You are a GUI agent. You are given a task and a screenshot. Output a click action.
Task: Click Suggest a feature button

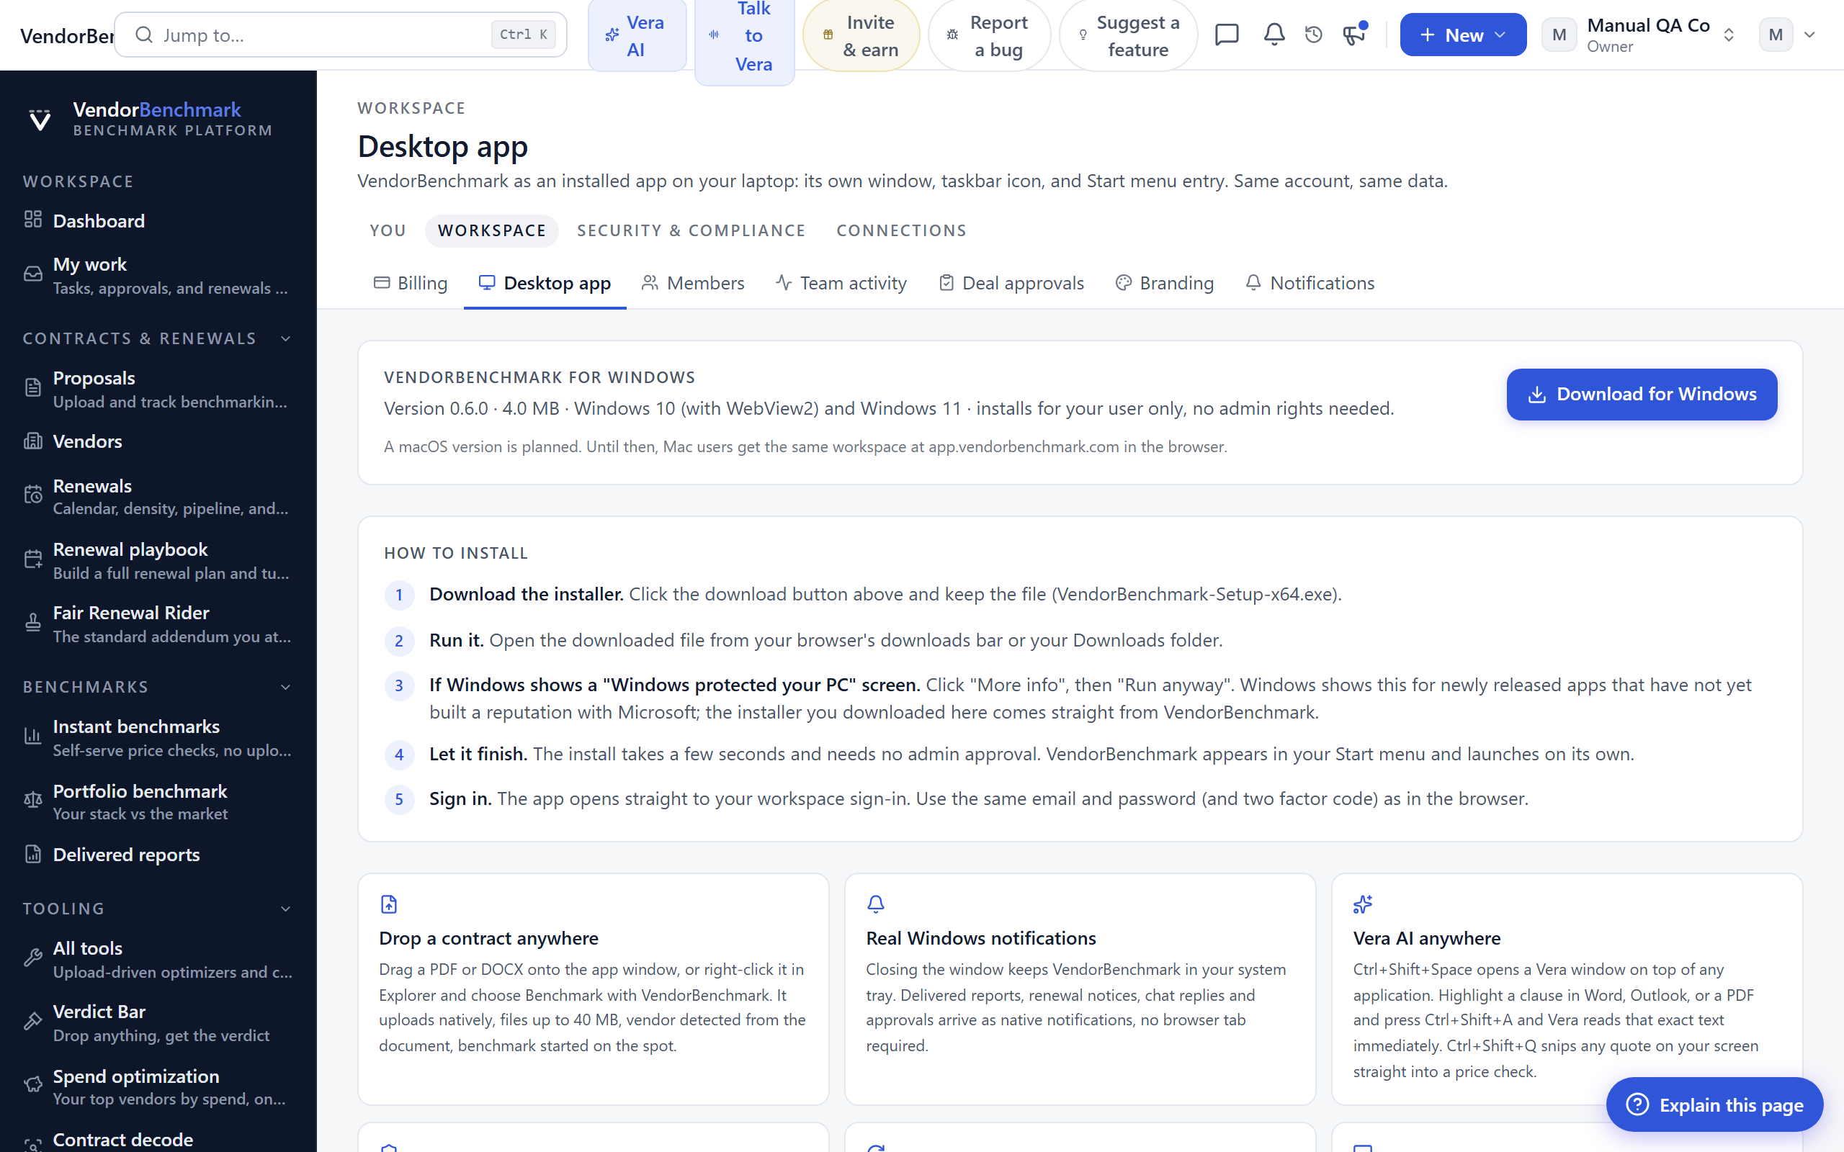coord(1129,36)
